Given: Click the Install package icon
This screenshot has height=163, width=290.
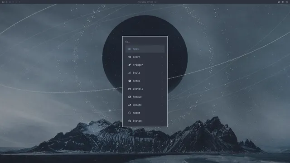Looking at the screenshot, I should tap(130, 89).
